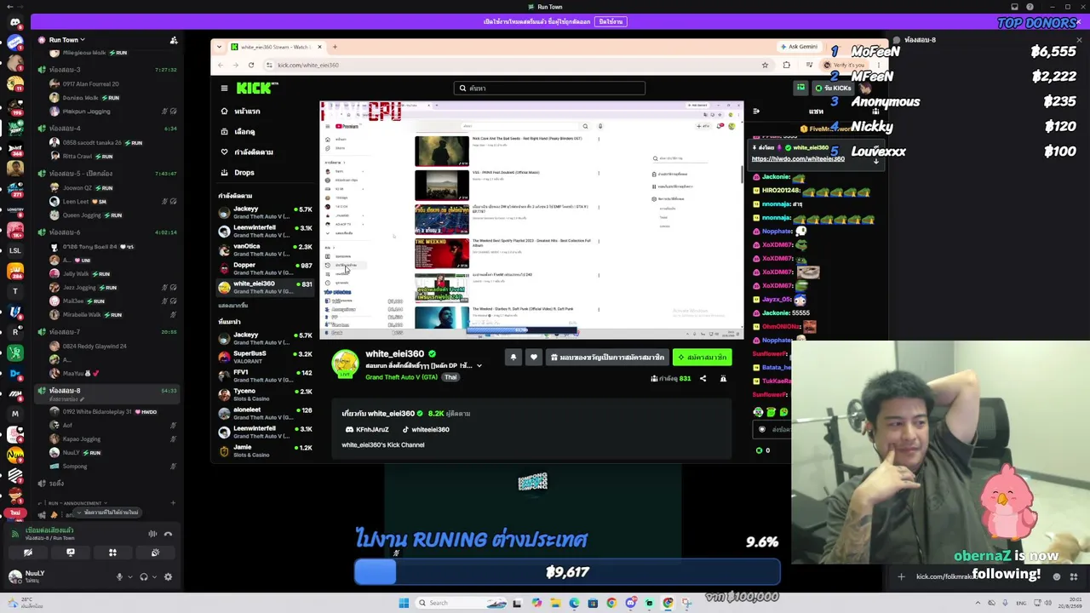Toggle Discord headphone deafen
The width and height of the screenshot is (1090, 613).
coord(143,577)
